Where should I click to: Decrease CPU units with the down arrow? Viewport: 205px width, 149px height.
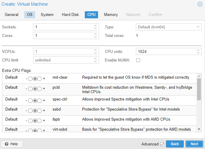pos(198,53)
